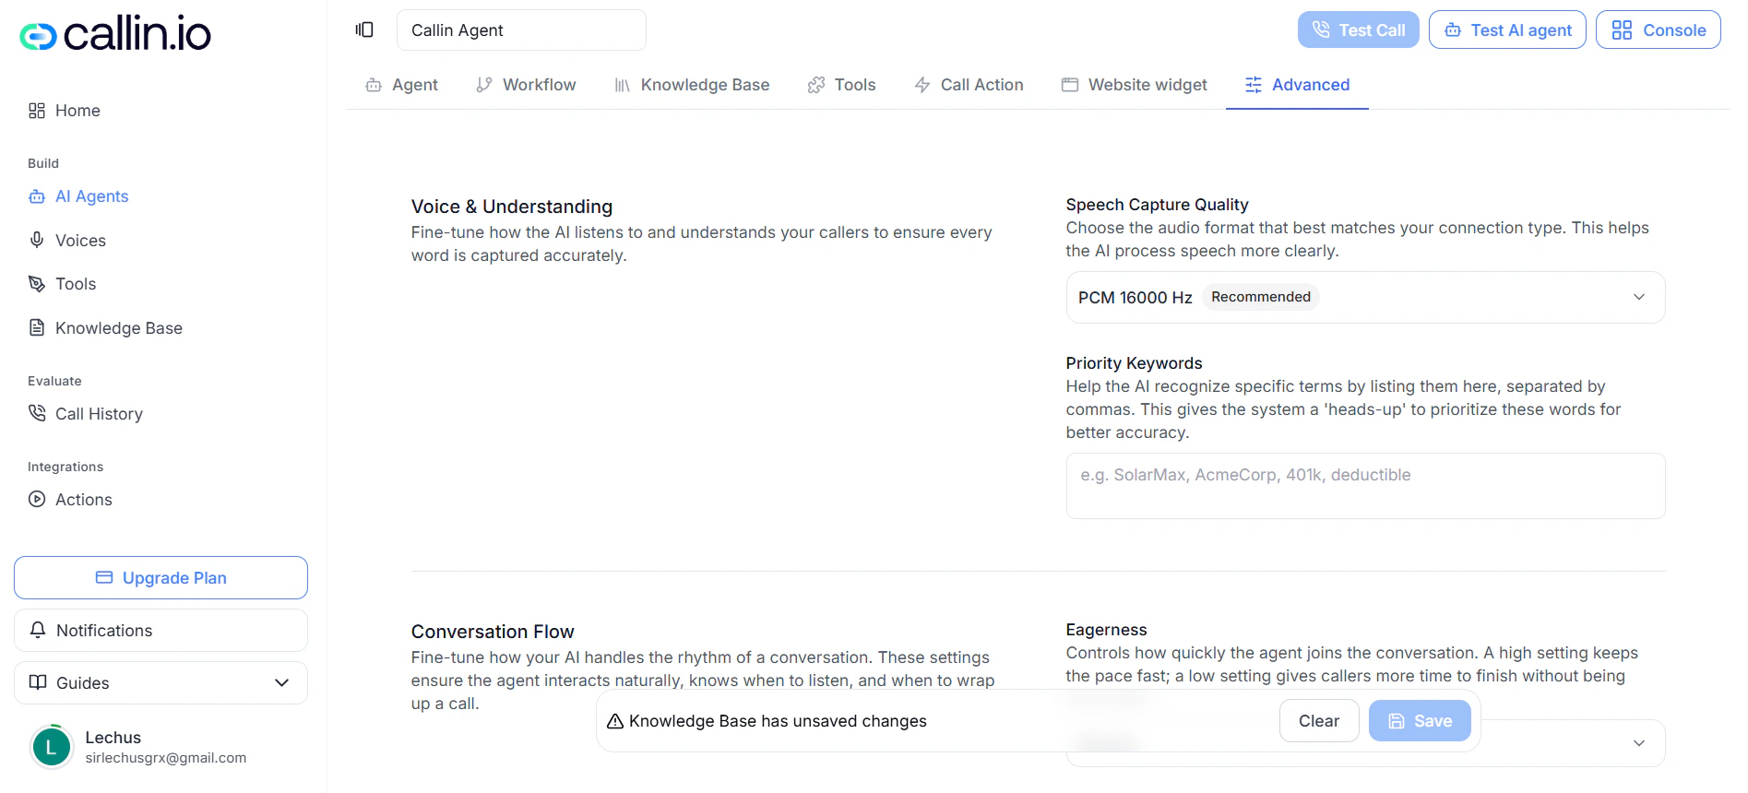Click the Guides book icon

click(38, 682)
